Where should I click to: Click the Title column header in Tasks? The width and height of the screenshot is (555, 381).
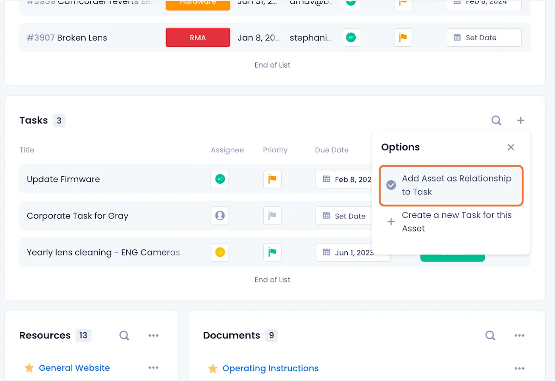[x=27, y=150]
